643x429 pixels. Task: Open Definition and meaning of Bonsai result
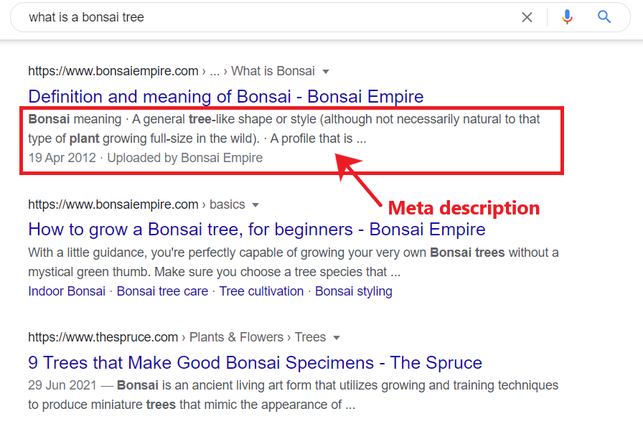pyautogui.click(x=226, y=97)
